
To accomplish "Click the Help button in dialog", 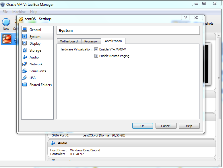I will 189,126.
